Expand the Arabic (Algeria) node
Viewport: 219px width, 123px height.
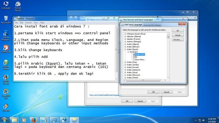coord(125,44)
